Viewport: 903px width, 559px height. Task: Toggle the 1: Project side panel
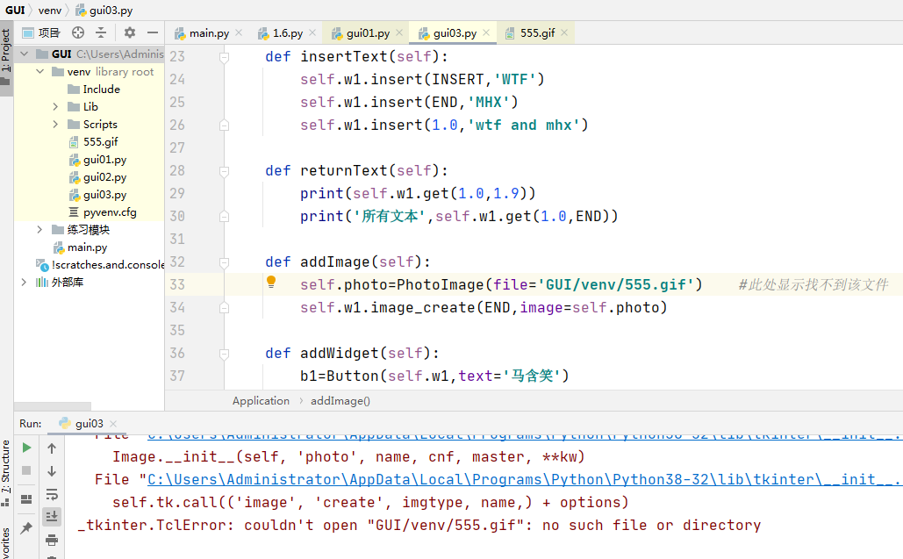click(x=6, y=56)
